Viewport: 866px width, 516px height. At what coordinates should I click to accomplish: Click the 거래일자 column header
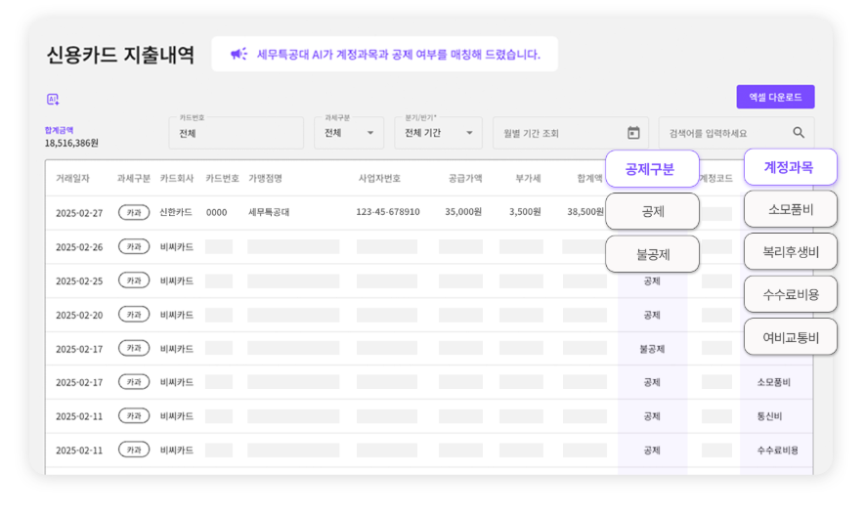(72, 179)
